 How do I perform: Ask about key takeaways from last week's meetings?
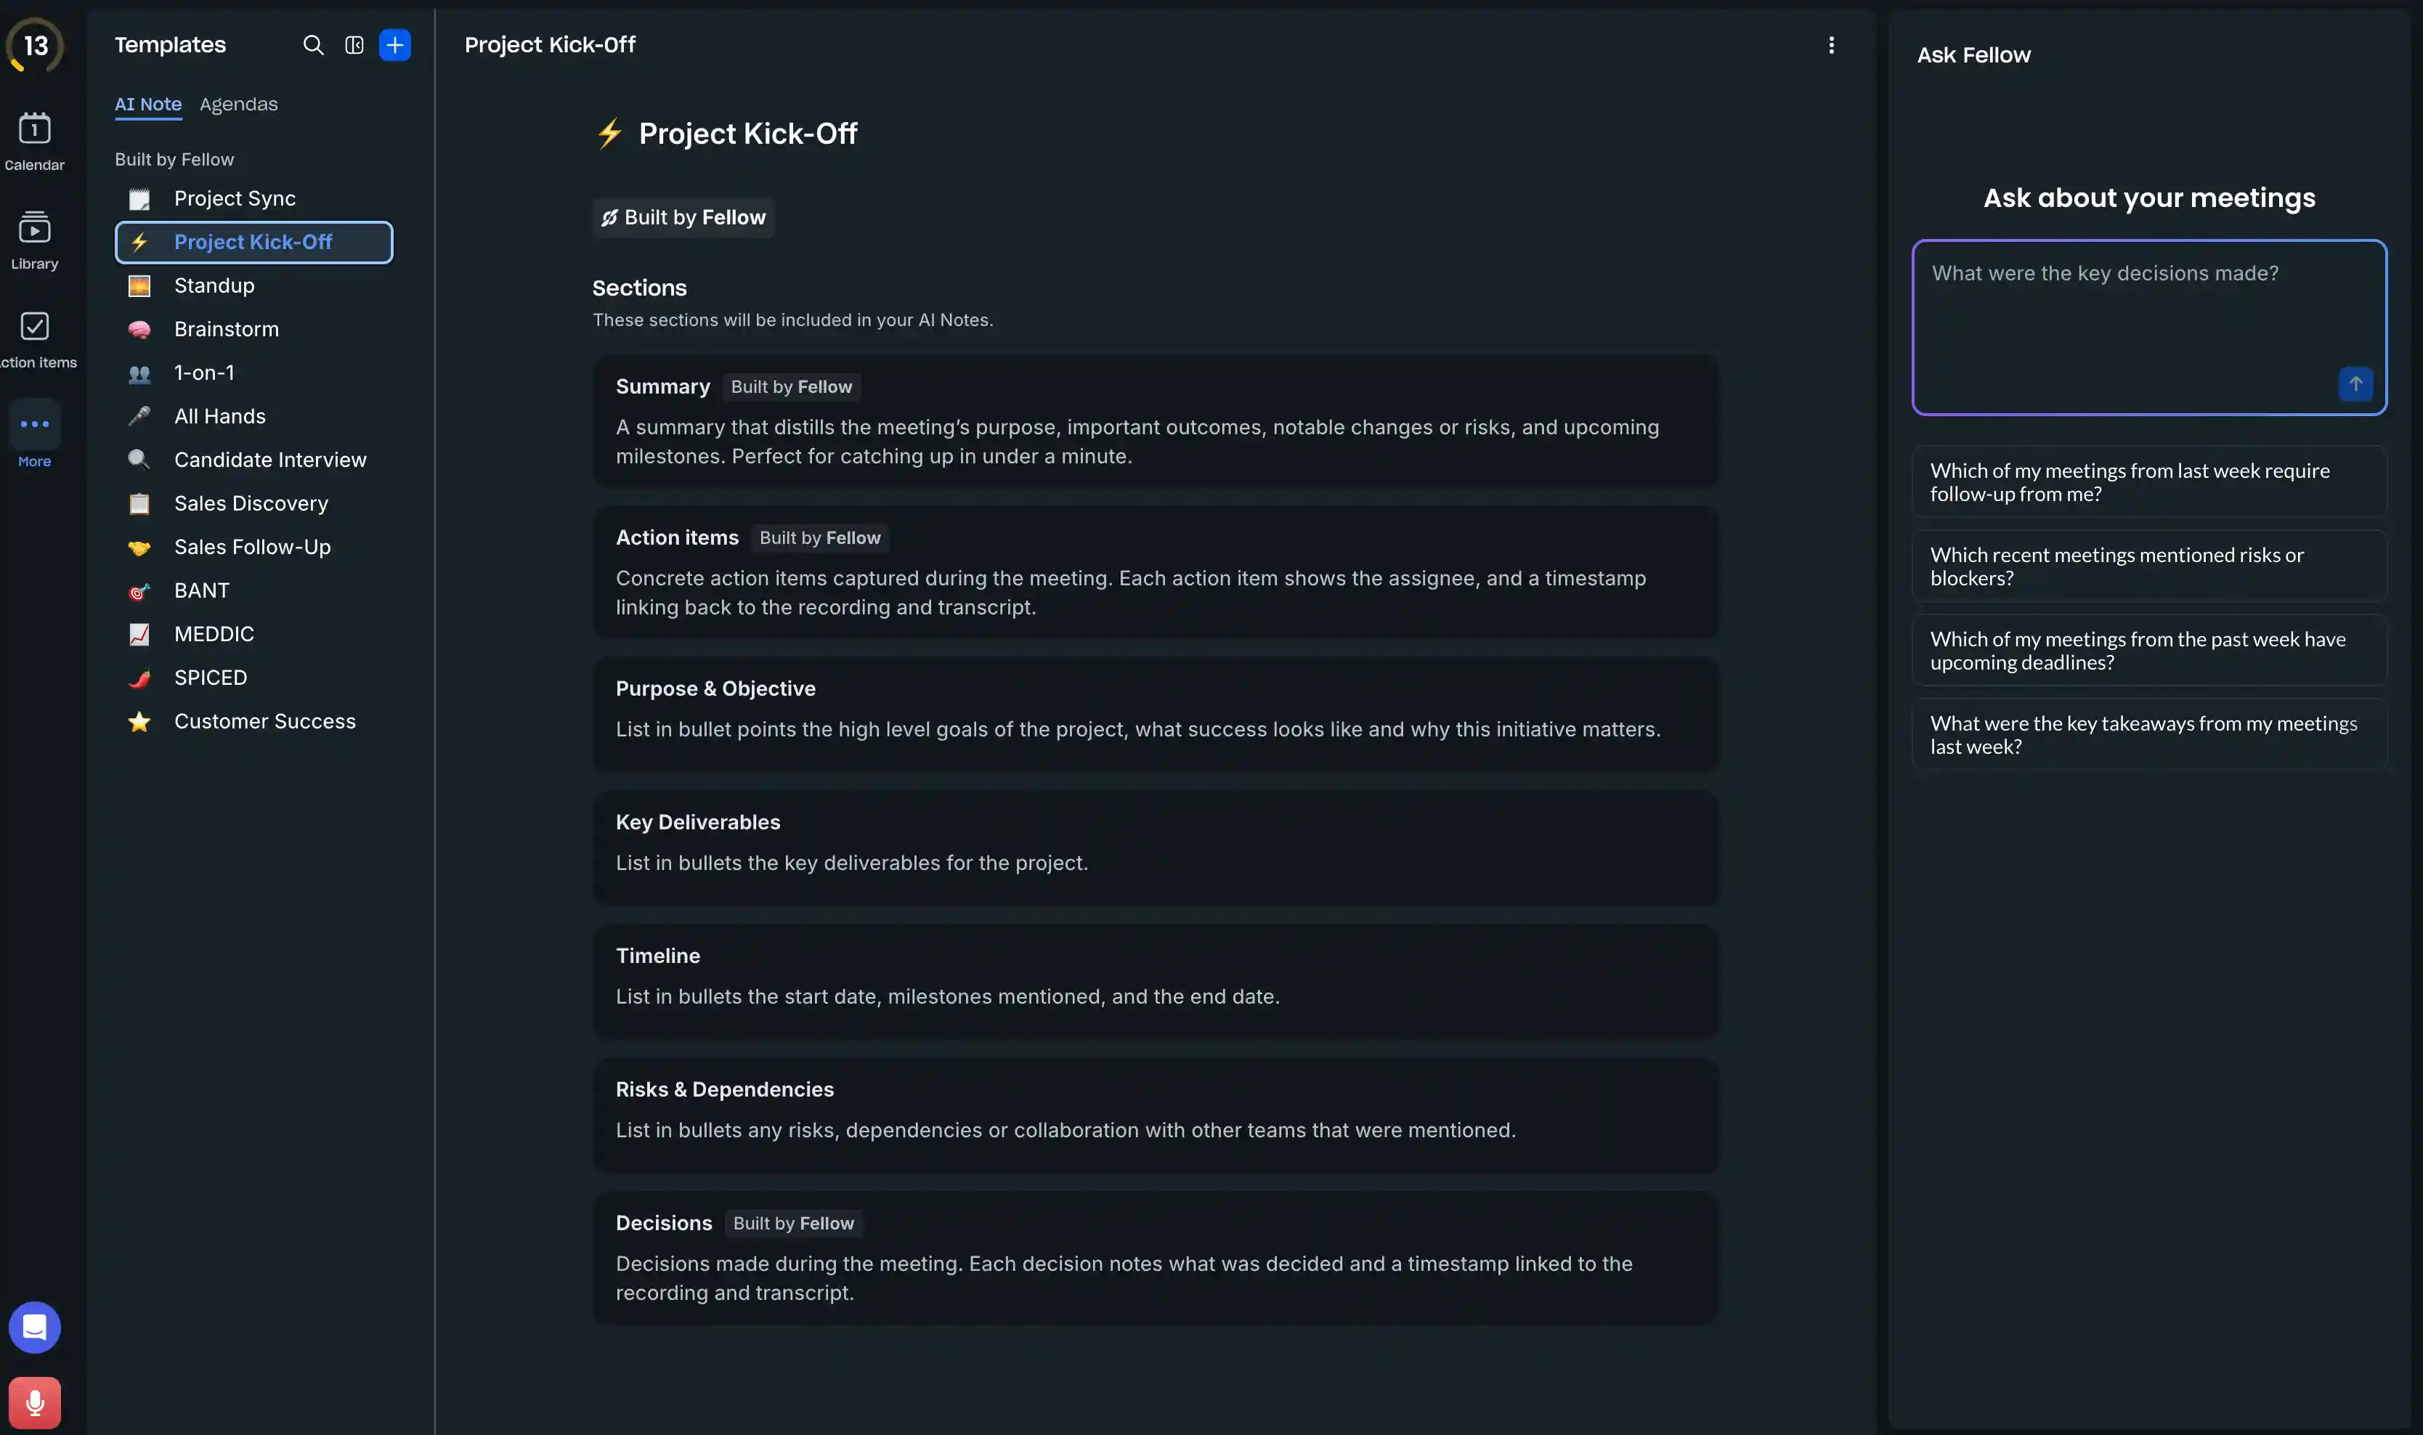coord(2148,734)
